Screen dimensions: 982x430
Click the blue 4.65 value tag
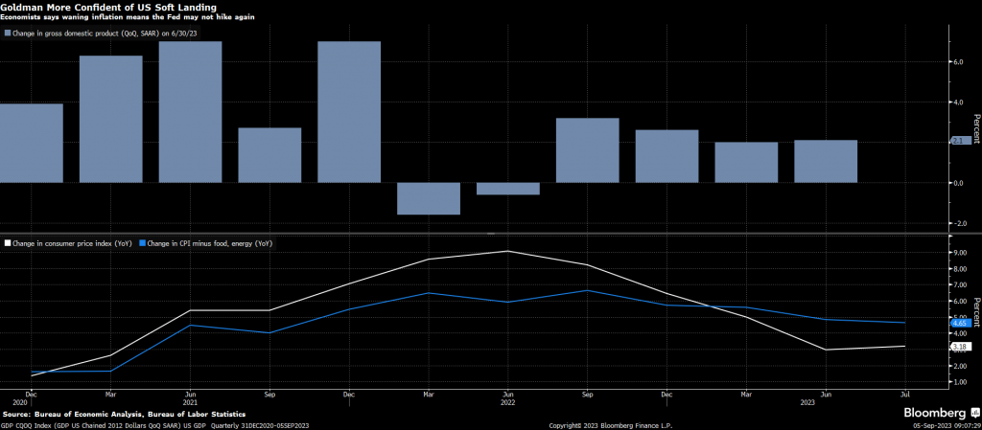tap(960, 324)
